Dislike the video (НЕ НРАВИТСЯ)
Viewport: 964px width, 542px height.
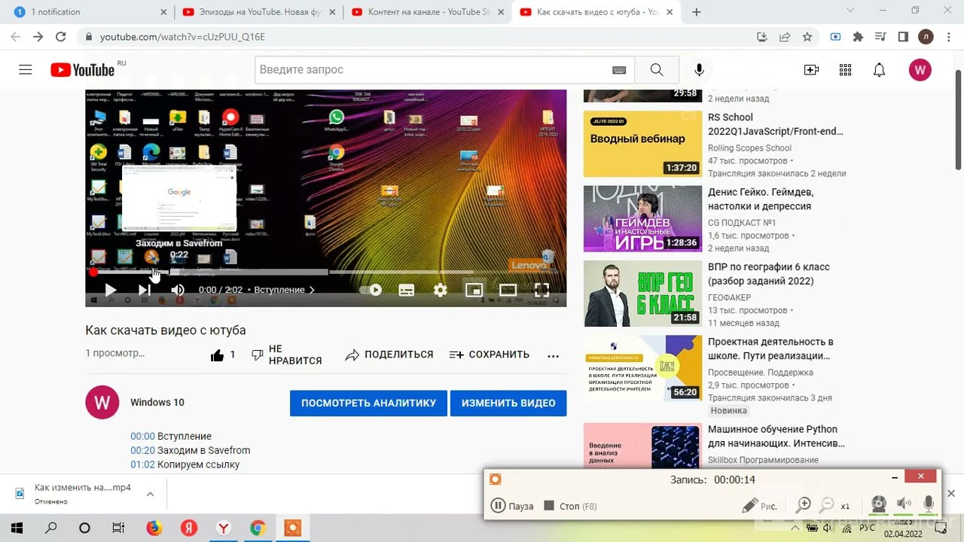point(286,355)
